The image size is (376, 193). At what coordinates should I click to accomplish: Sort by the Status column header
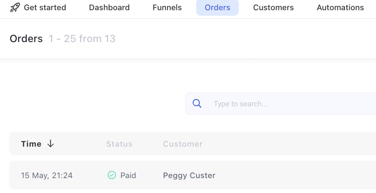(x=119, y=144)
